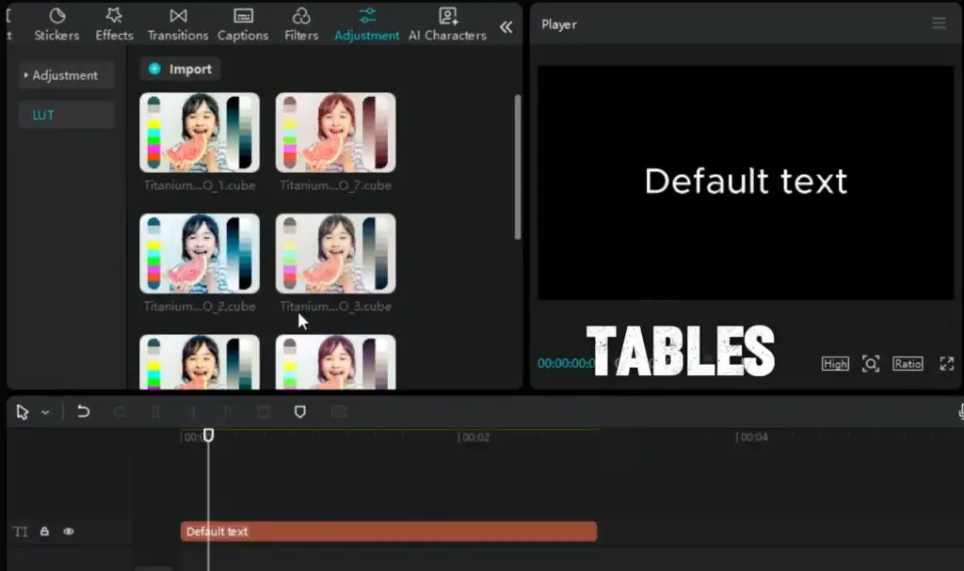964x571 pixels.
Task: Toggle High quality playback
Action: (x=834, y=364)
